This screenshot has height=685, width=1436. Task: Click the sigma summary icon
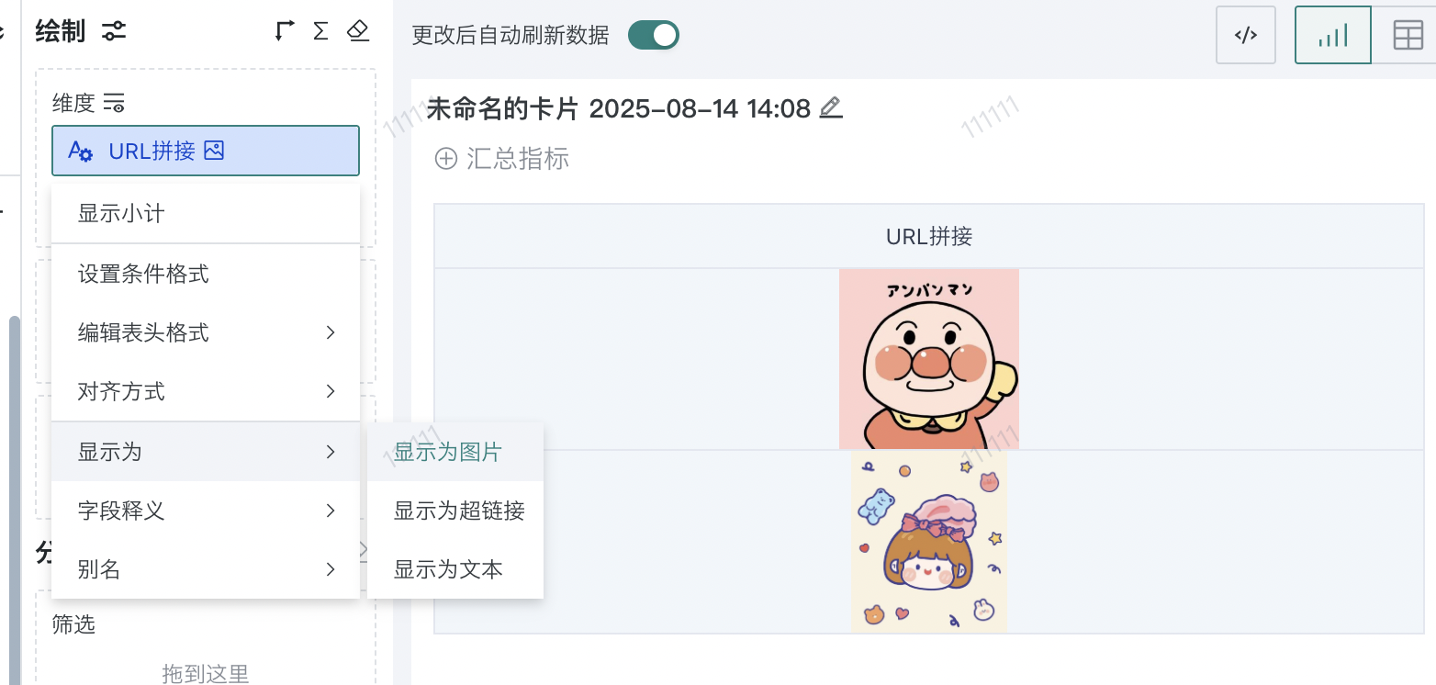point(320,31)
